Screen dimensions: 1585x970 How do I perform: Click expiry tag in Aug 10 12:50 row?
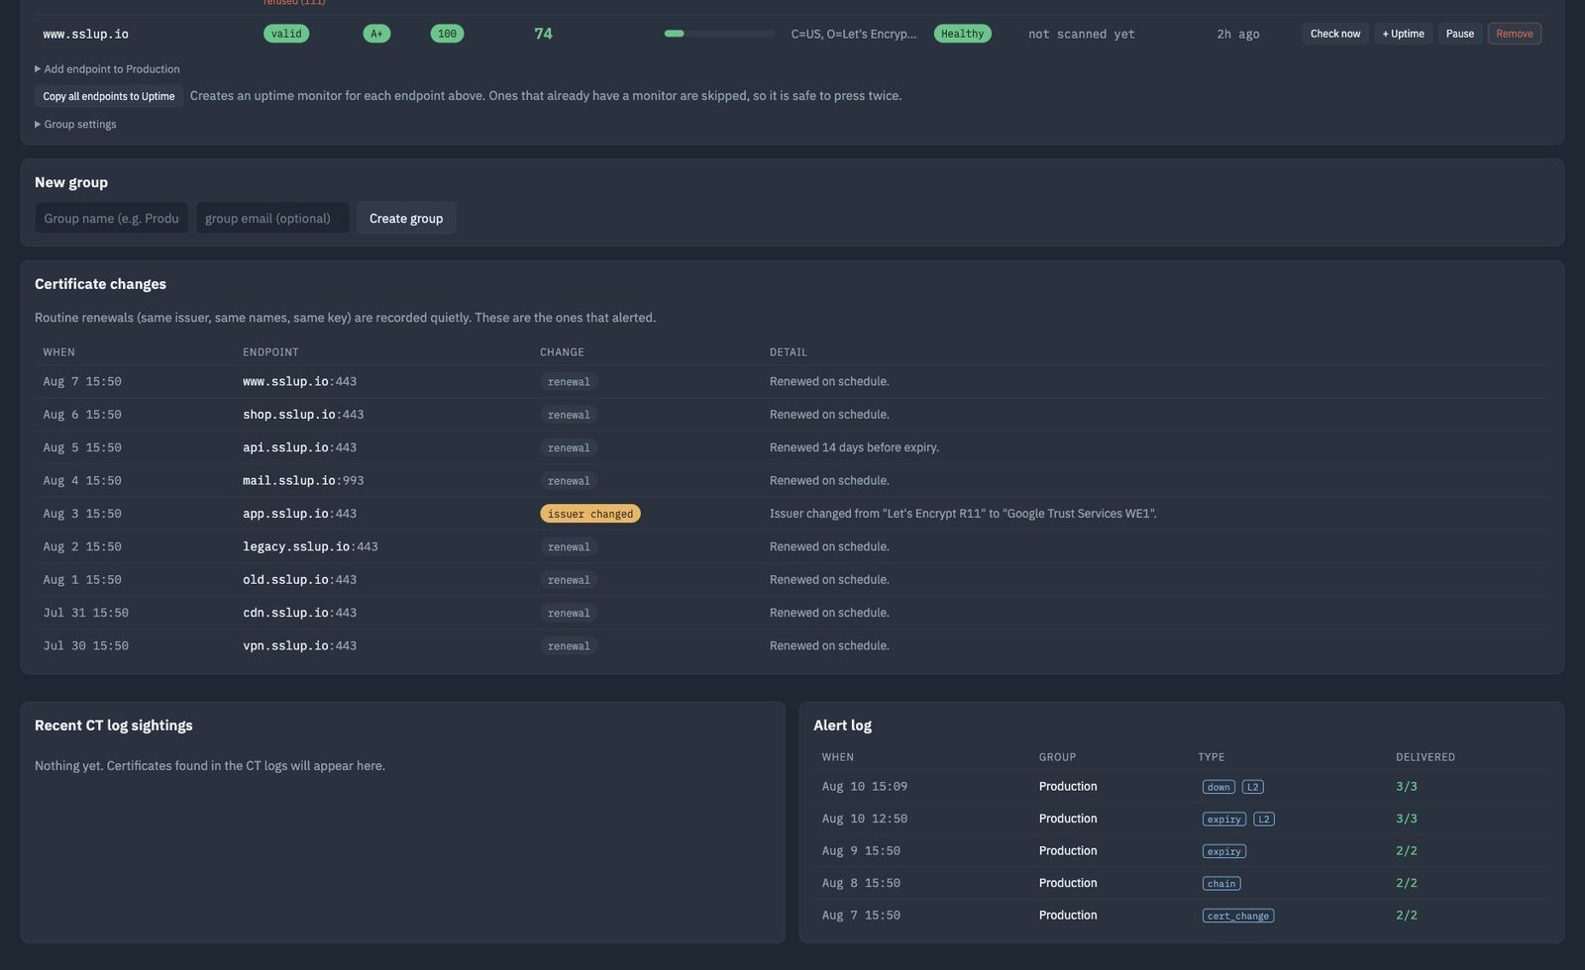(1223, 819)
